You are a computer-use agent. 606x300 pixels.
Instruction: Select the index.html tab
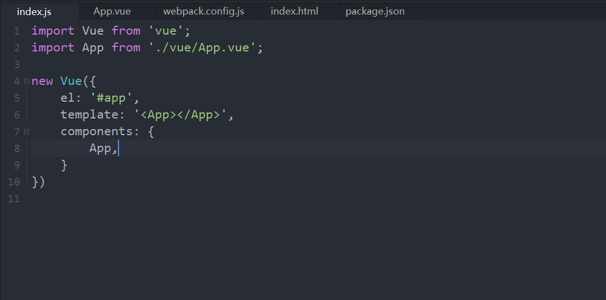pos(295,12)
